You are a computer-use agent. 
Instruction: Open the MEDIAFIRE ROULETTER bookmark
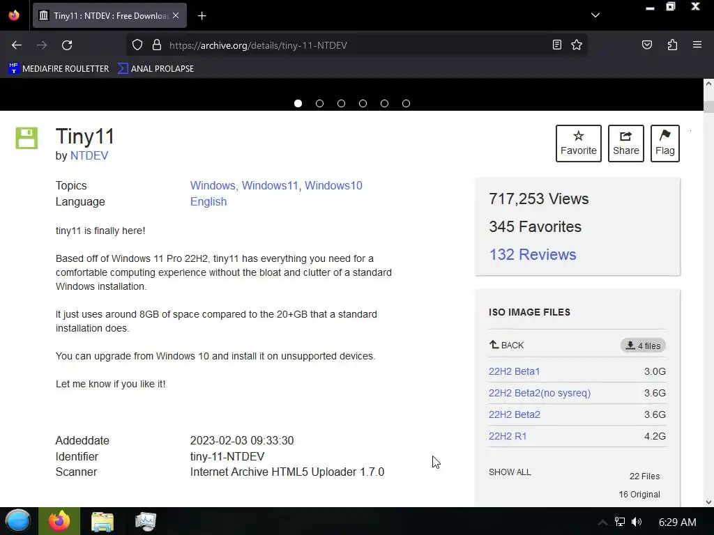click(59, 69)
